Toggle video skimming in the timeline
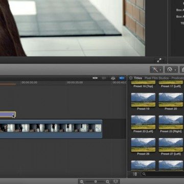This screenshot has width=184, height=184. click(95, 78)
